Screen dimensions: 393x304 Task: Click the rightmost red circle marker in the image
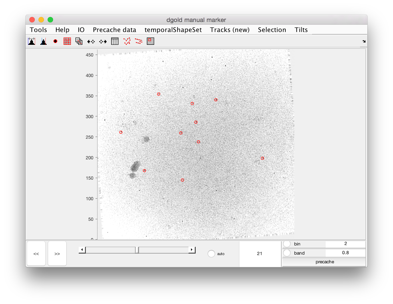(x=262, y=158)
